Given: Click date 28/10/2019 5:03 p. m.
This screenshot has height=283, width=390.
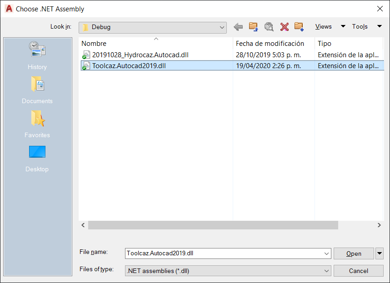Looking at the screenshot, I should 268,55.
